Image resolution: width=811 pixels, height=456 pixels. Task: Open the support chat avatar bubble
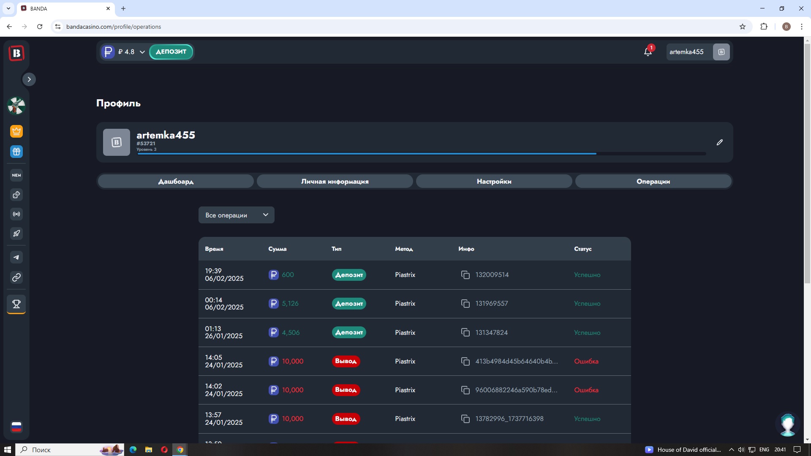tap(788, 424)
